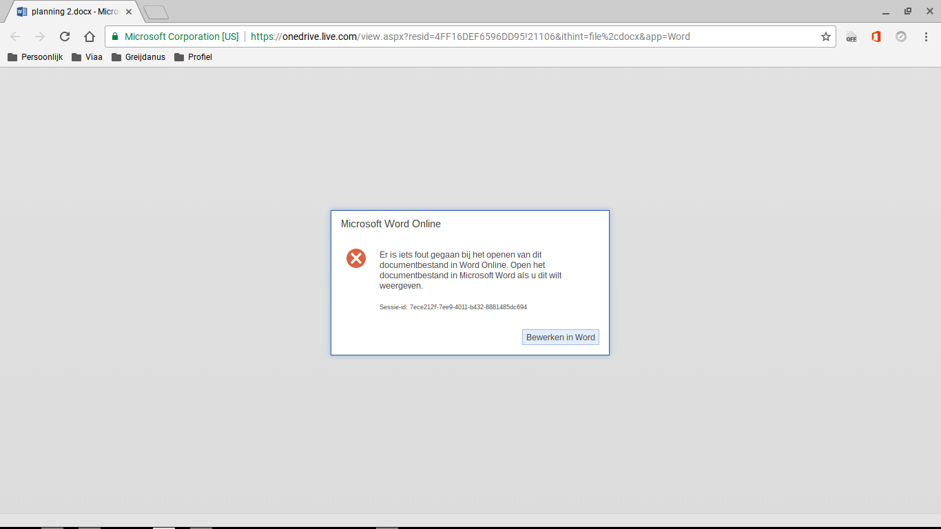Click the browser forward arrow
Image resolution: width=941 pixels, height=529 pixels.
click(40, 37)
